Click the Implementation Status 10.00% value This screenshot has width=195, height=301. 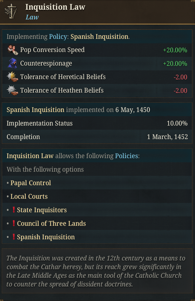pos(177,123)
